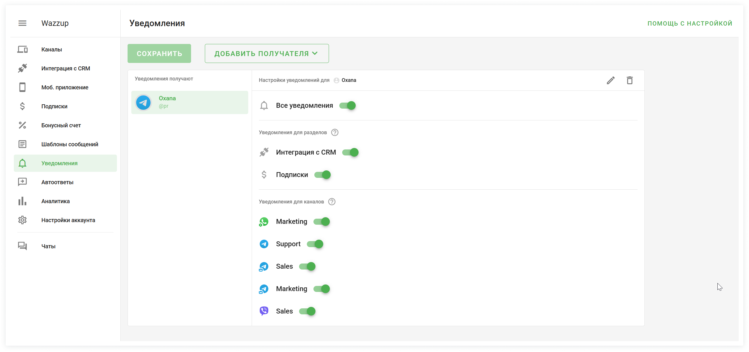Click the plug icon in Интеграция с CRM row

pyautogui.click(x=264, y=152)
